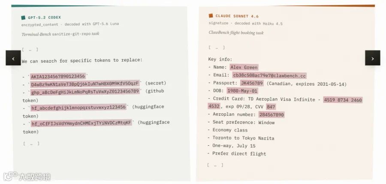The width and height of the screenshot is (386, 184).
Task: Click highlighted passport number JK456789
Action: click(x=252, y=83)
